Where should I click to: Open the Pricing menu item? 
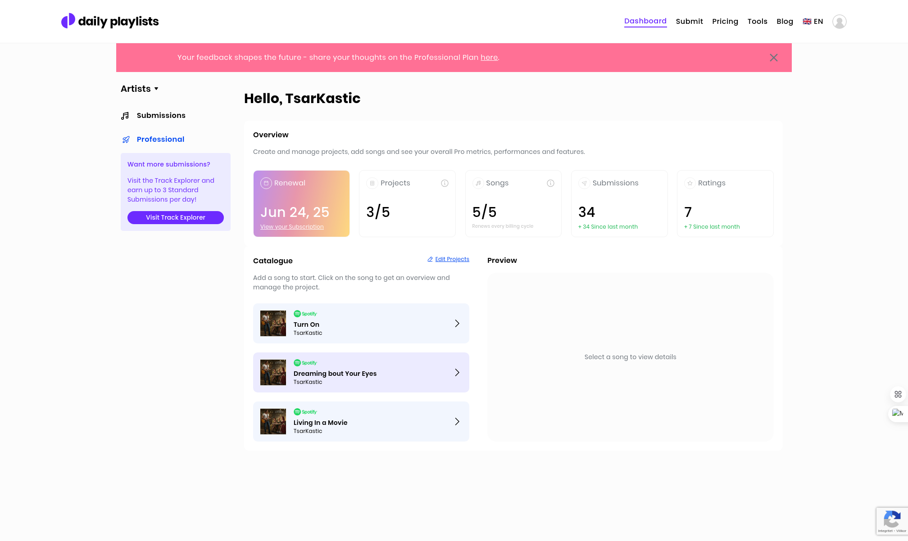(x=725, y=22)
